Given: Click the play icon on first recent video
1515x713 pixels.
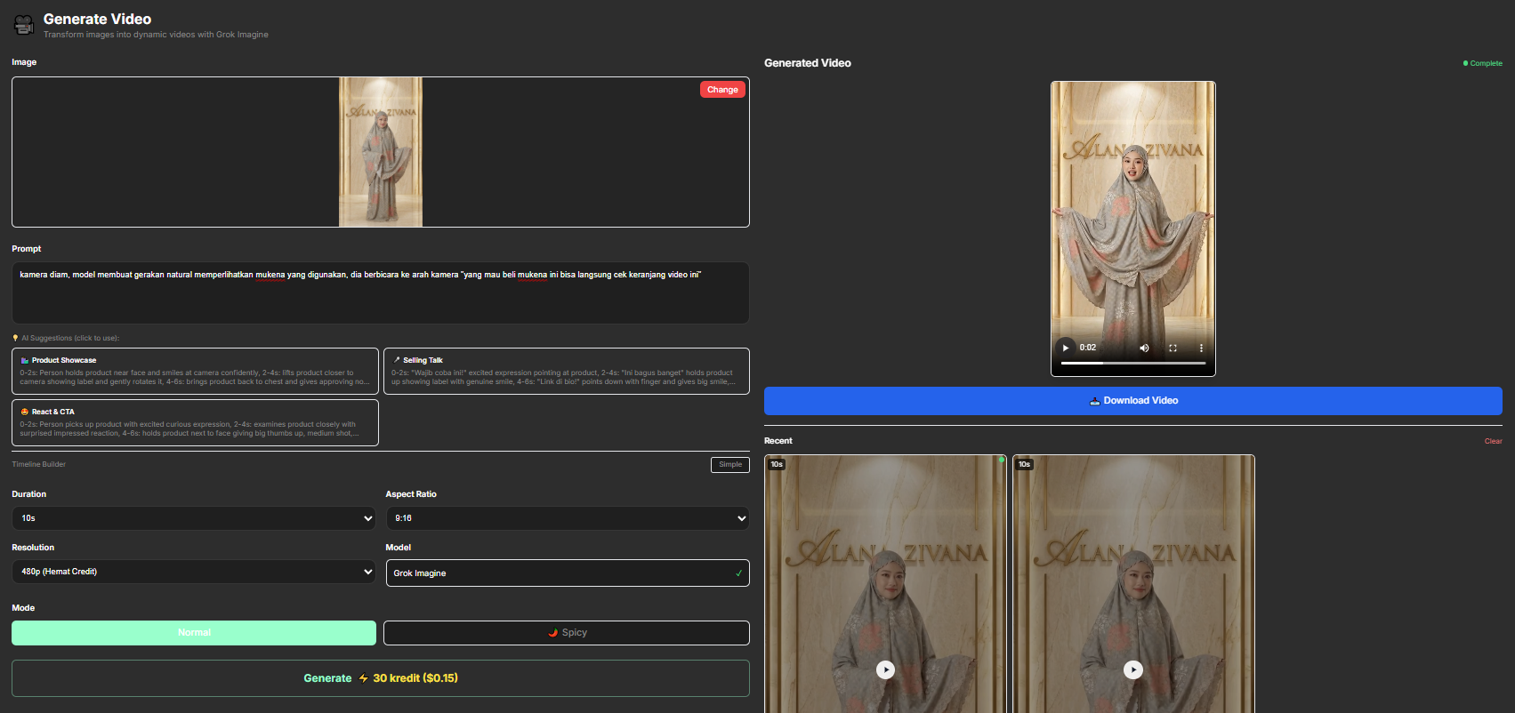Looking at the screenshot, I should tap(885, 669).
